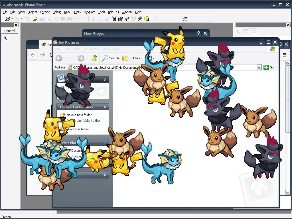Open the Views dropdown in My Pictures

153,58
